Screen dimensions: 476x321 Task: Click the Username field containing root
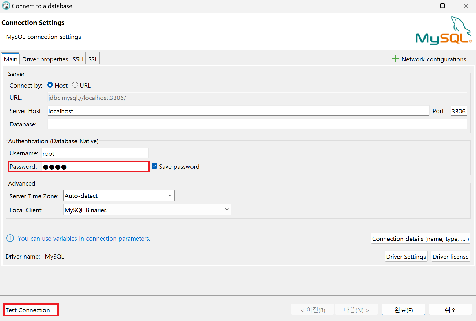tap(95, 153)
